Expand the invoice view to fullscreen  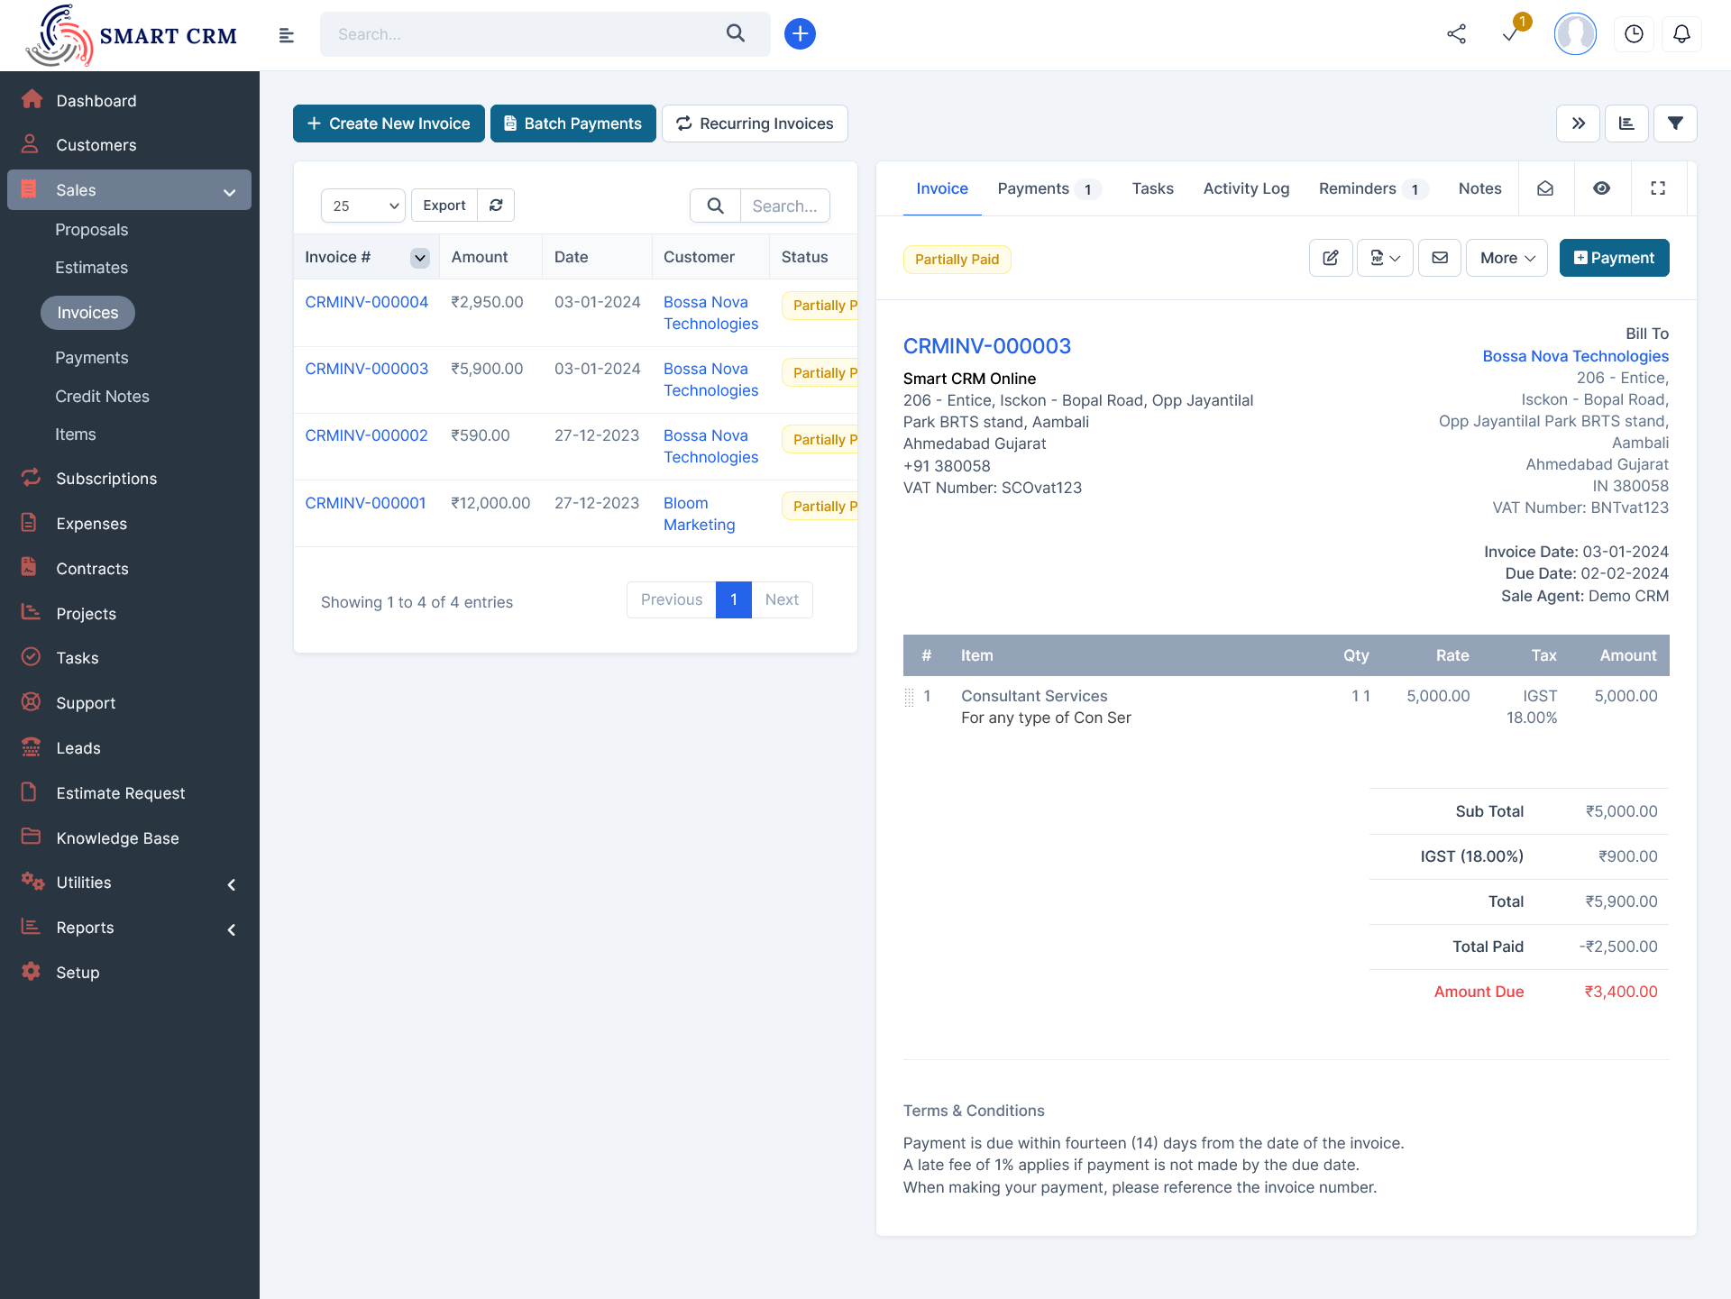coord(1659,188)
